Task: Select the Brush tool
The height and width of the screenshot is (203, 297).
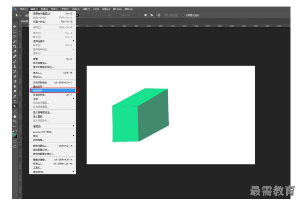Action: [x=15, y=61]
